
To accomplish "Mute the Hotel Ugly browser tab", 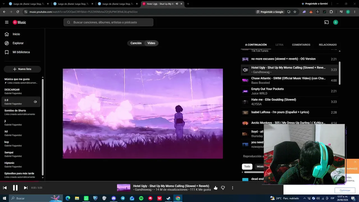I will (x=177, y=4).
